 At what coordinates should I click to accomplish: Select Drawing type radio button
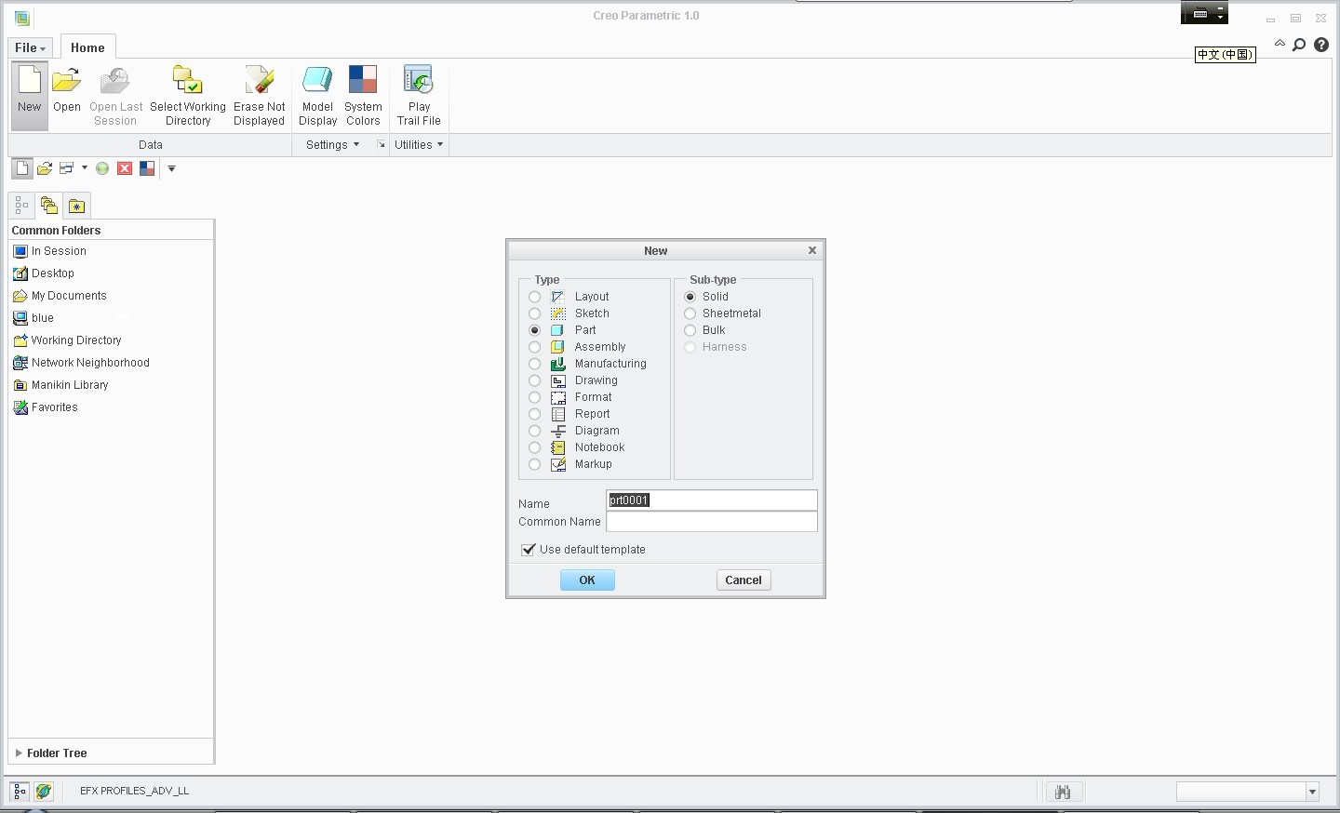click(x=534, y=380)
